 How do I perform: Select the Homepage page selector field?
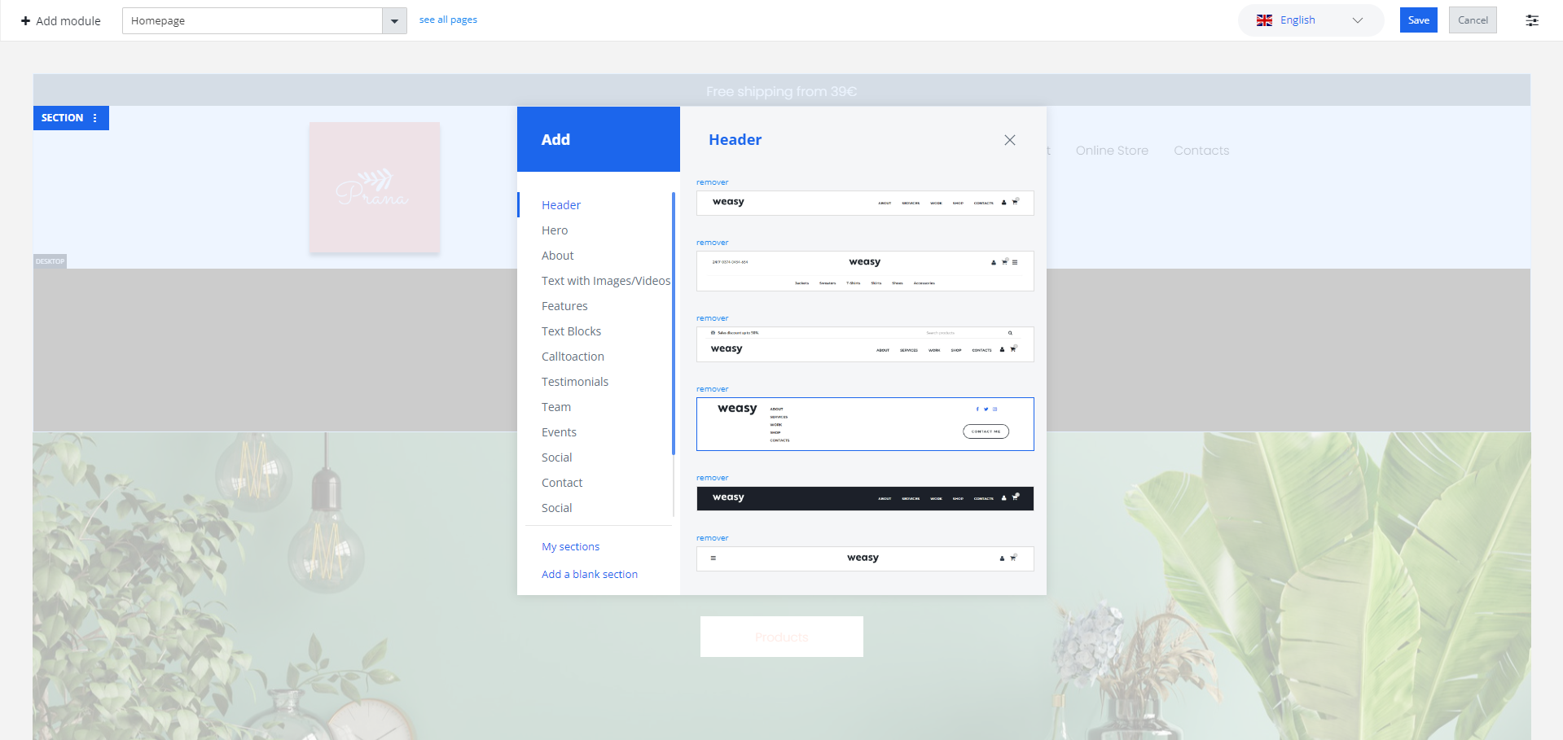[252, 21]
